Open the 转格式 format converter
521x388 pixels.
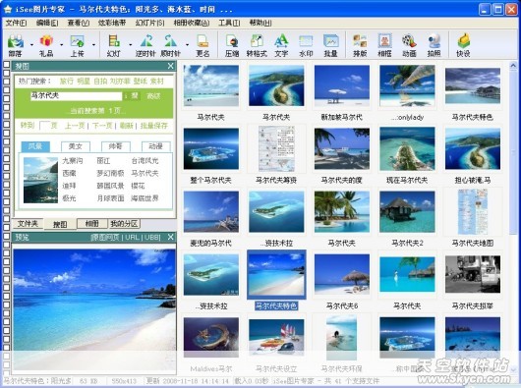[257, 45]
